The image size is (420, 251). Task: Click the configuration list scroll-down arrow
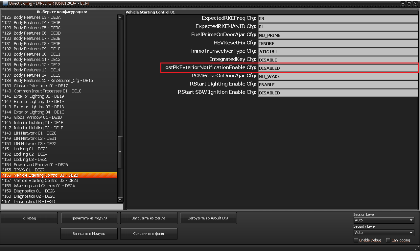point(120,200)
